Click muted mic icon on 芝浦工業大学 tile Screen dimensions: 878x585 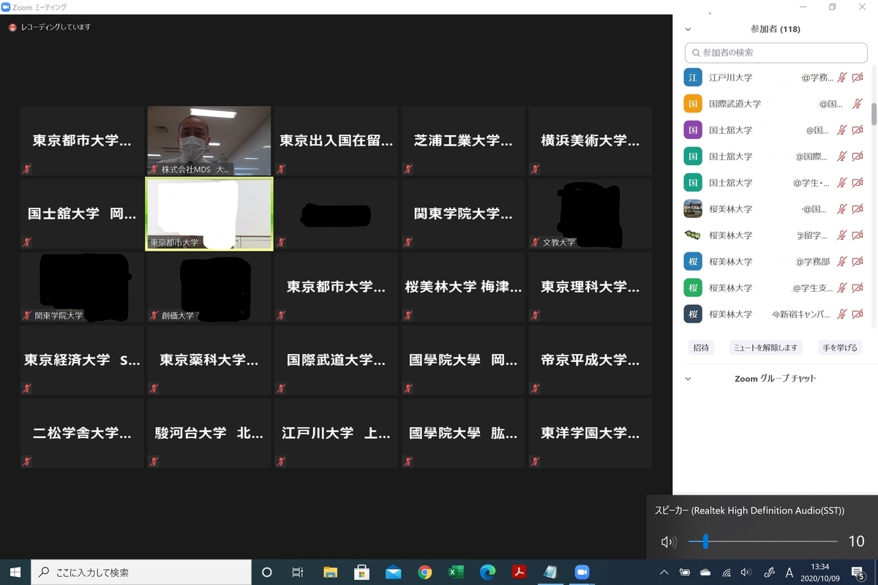408,169
